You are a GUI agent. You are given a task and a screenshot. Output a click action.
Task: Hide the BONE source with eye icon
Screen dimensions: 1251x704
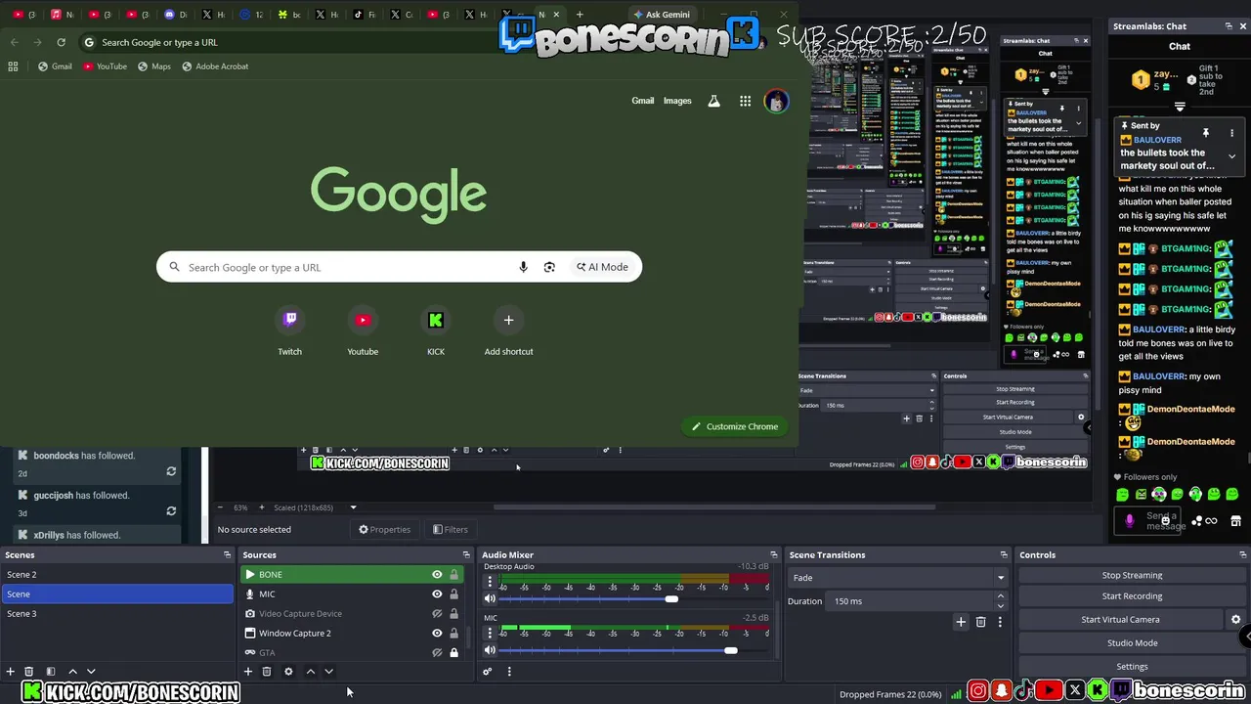(437, 575)
